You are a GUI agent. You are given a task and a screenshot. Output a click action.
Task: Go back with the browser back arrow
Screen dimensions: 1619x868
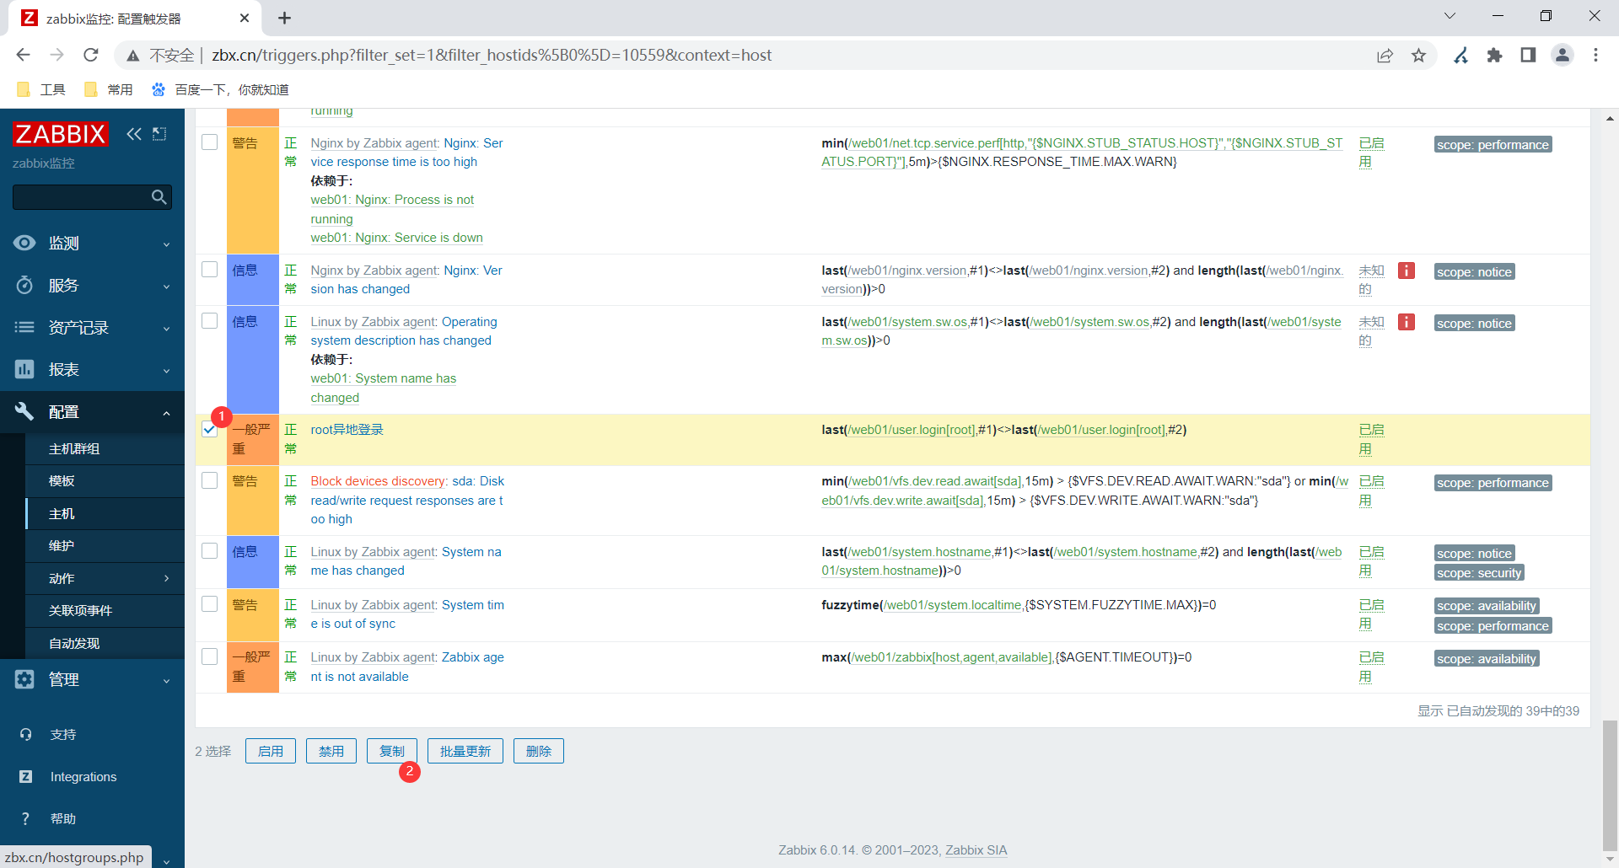[23, 55]
